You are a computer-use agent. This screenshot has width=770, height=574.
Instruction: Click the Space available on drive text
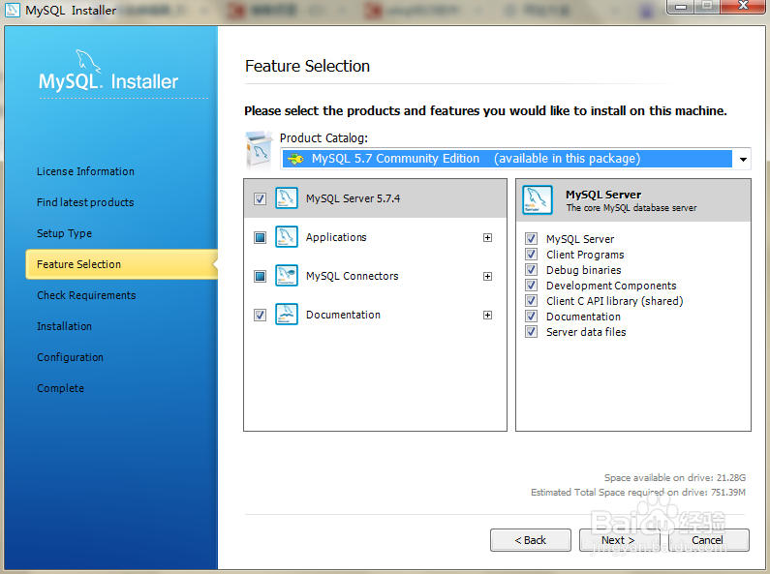675,477
